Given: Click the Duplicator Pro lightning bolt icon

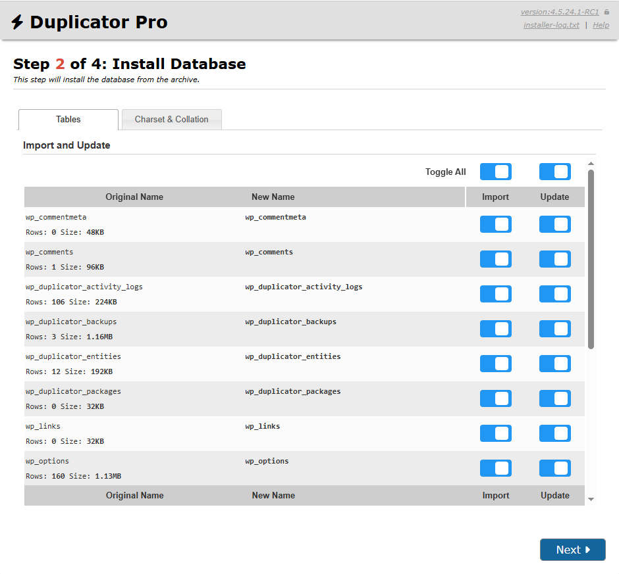Looking at the screenshot, I should [18, 22].
